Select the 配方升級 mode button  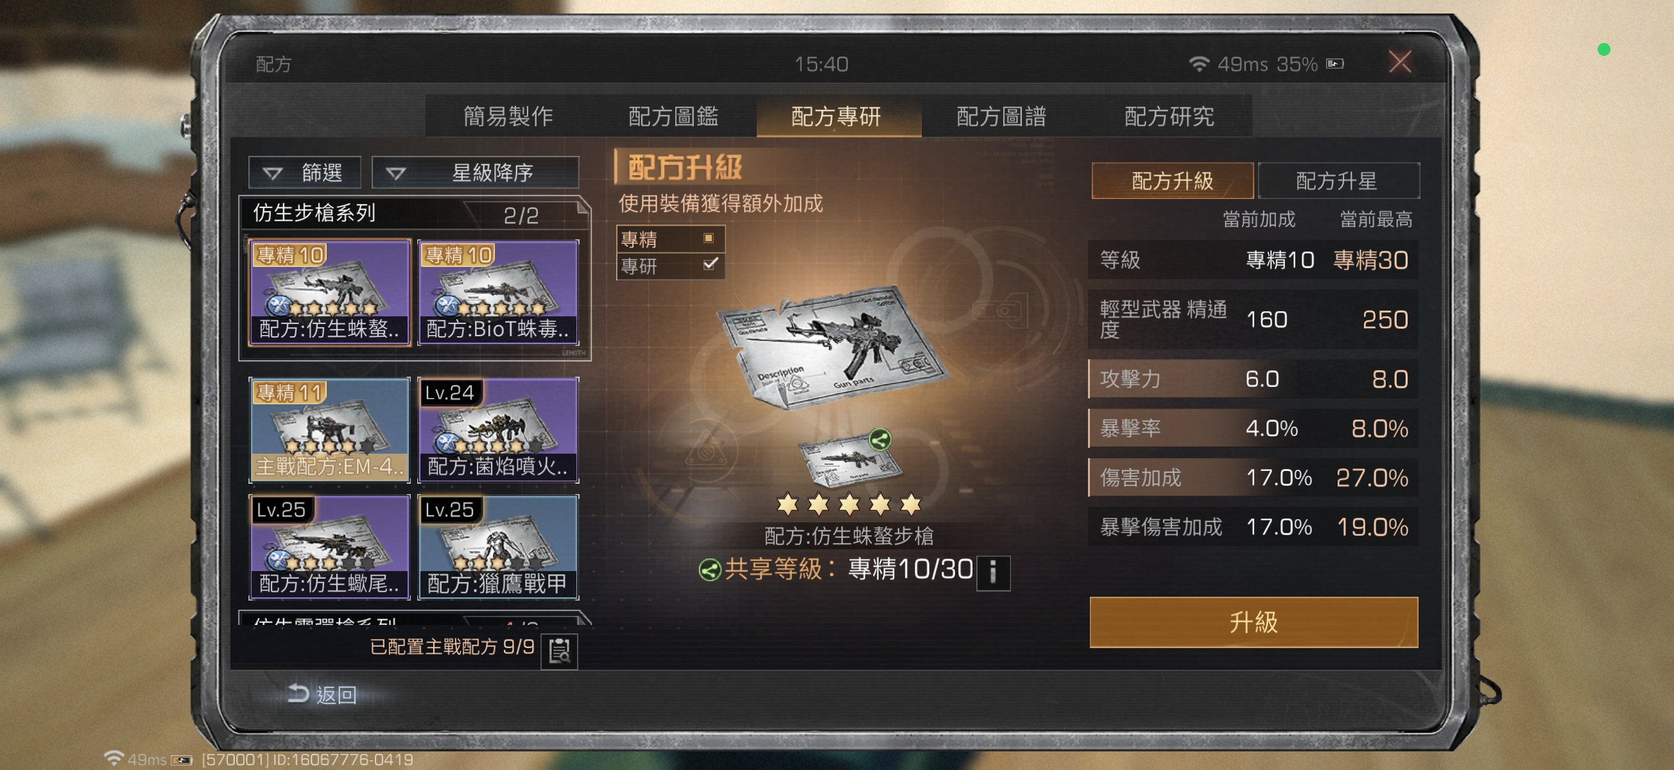point(1171,181)
